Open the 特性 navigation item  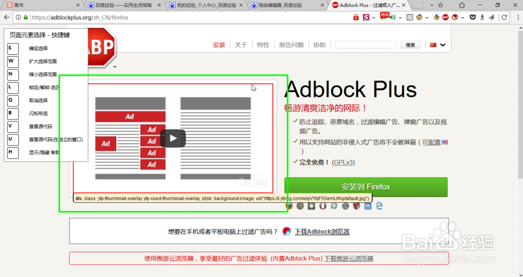[263, 45]
